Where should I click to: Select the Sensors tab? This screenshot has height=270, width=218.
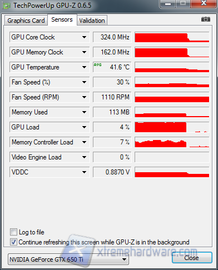point(62,19)
